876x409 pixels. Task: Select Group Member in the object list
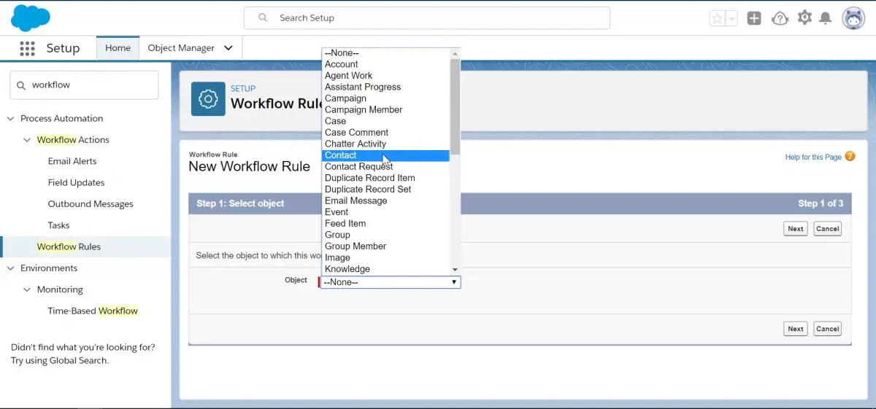385,246
